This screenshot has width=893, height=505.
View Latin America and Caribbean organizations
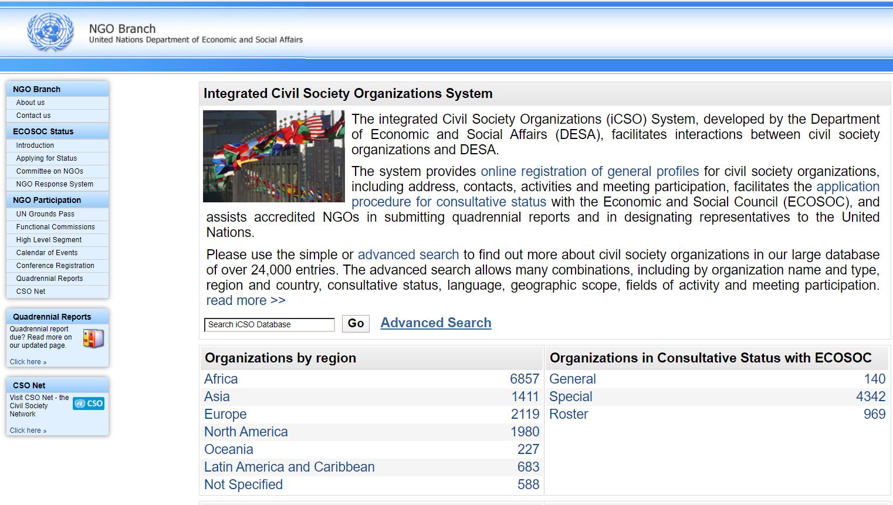coord(289,467)
